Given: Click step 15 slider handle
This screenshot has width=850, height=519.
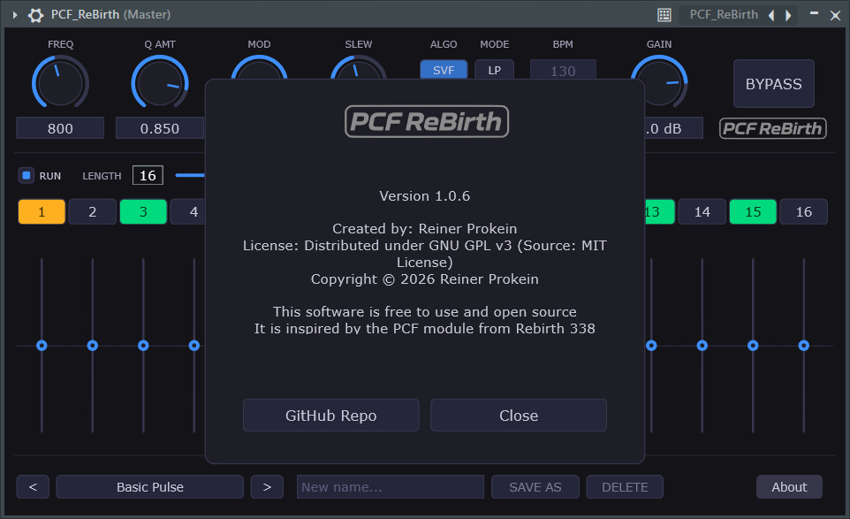Looking at the screenshot, I should click(753, 346).
